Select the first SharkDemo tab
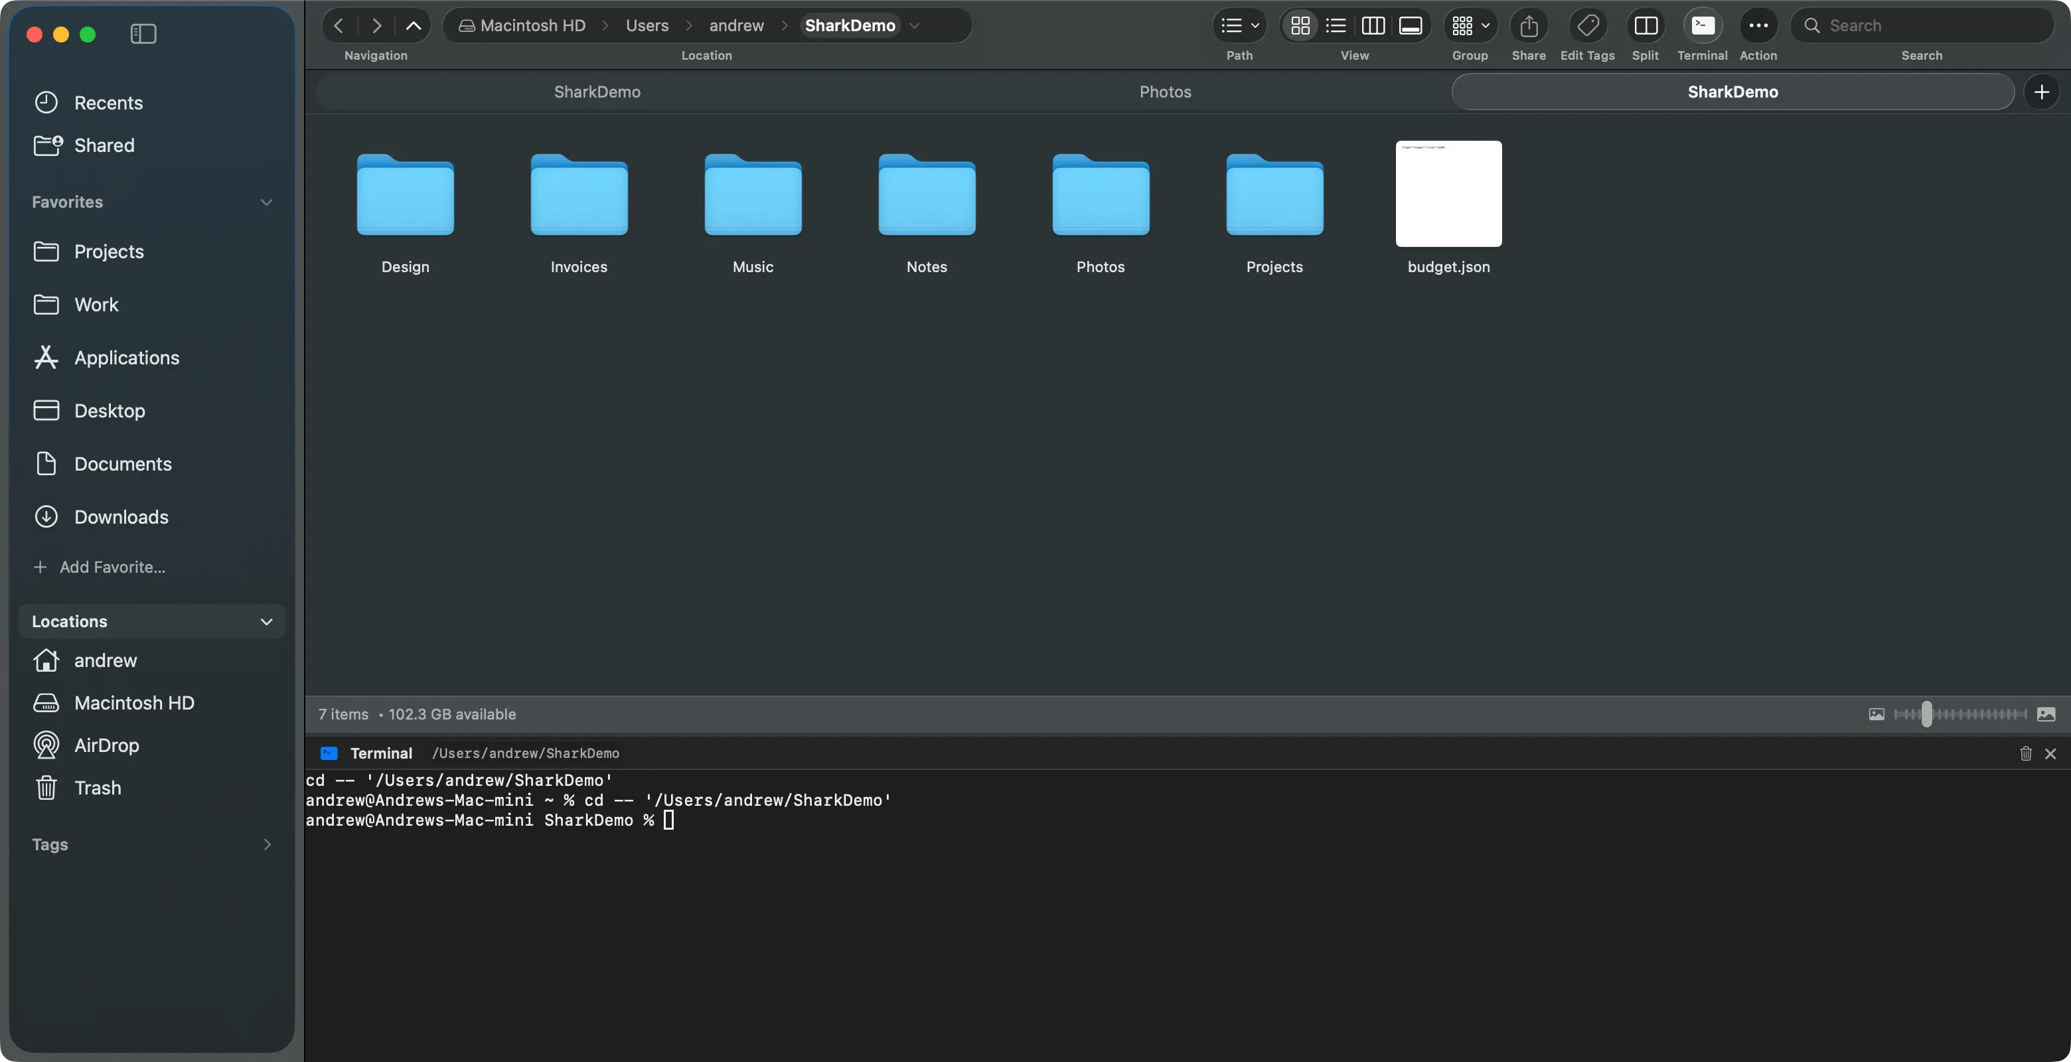Image resolution: width=2071 pixels, height=1062 pixels. click(597, 92)
